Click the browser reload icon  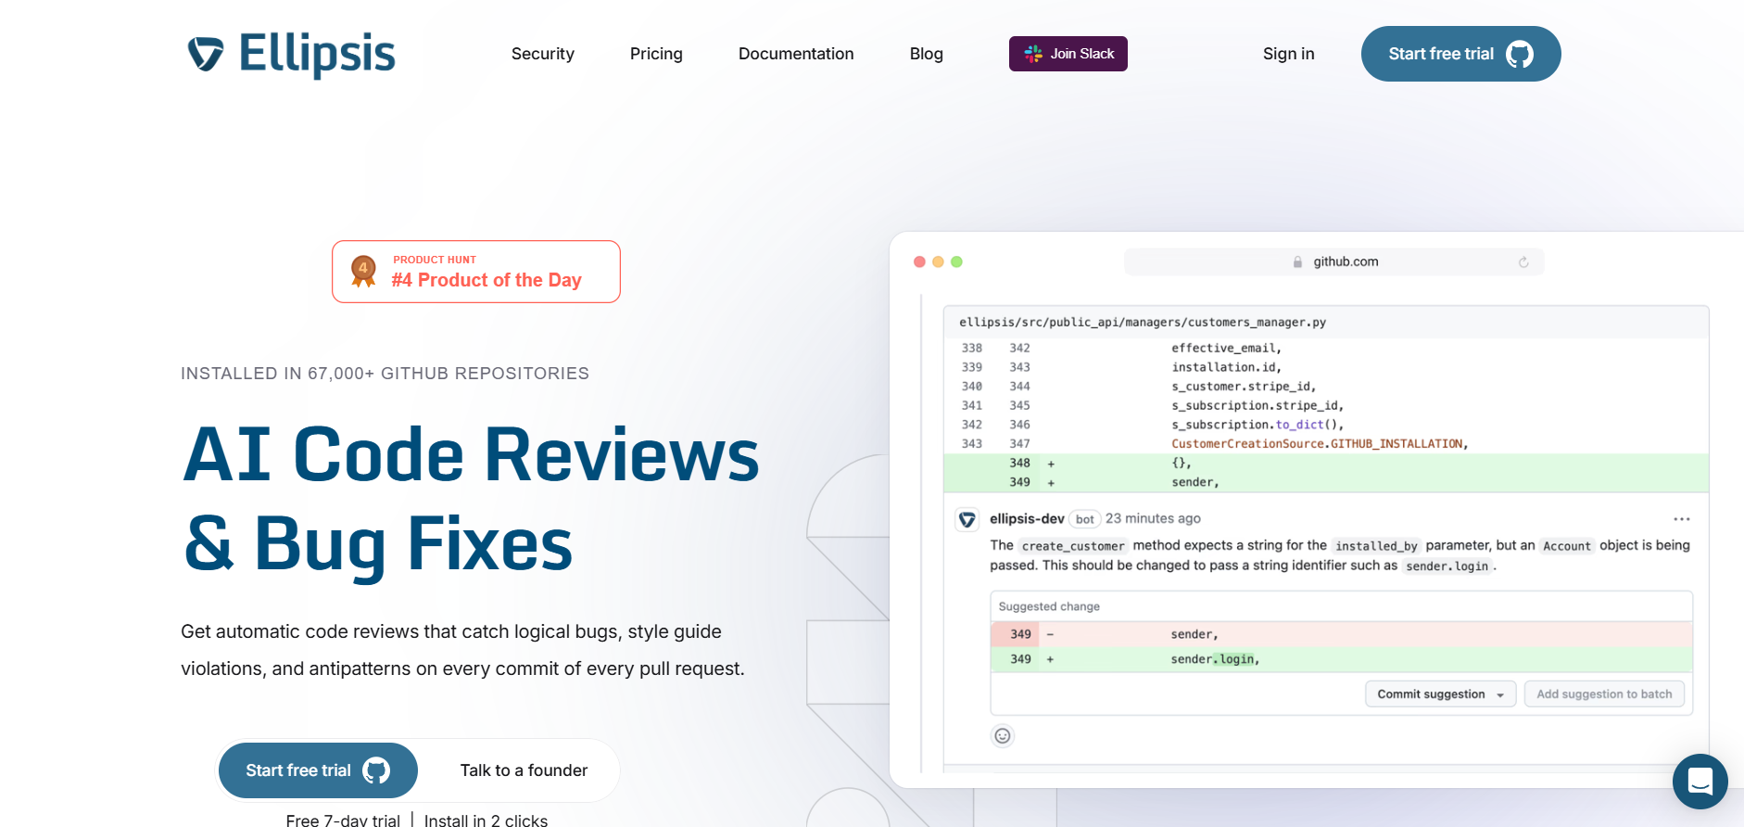click(1523, 262)
